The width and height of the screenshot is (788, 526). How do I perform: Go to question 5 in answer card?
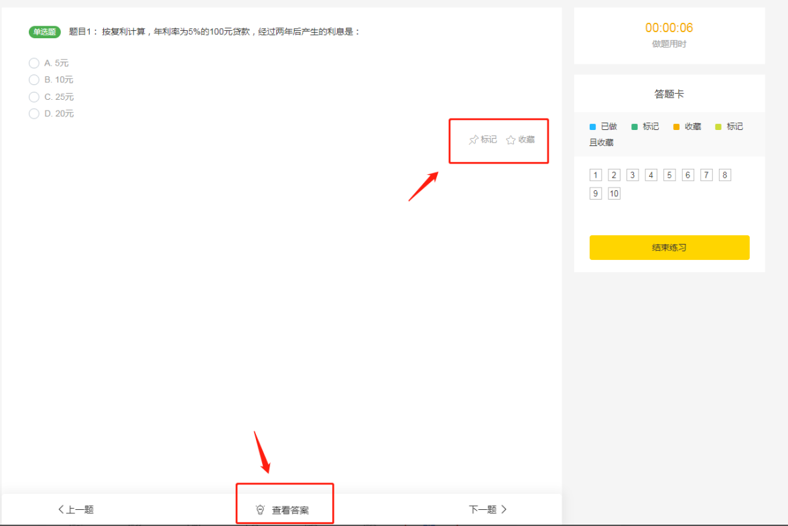coord(669,176)
